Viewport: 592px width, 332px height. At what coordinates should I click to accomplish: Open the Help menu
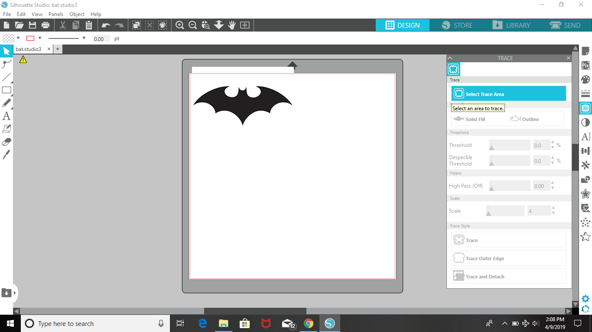coord(96,14)
